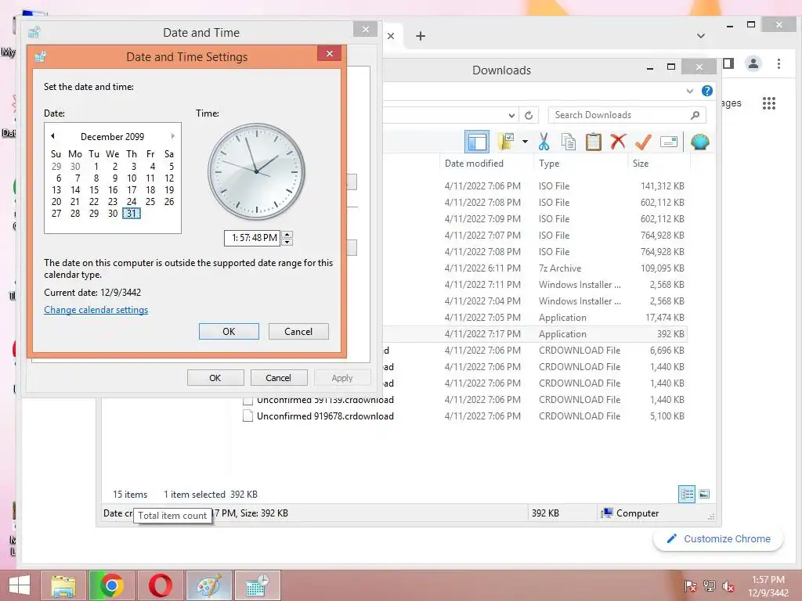The image size is (802, 601).
Task: Toggle the preview pane icon in Downloads toolbar
Action: pyautogui.click(x=477, y=142)
